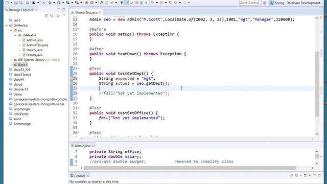Viewport: 327px width, 184px height.
Task: Open AdminTest.java in the Package Explorer
Action: point(37,45)
